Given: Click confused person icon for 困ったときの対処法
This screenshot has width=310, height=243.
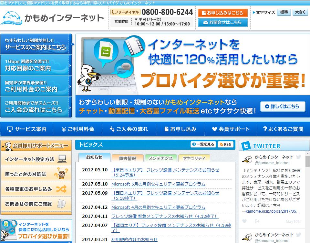Looking at the screenshot, I should 61,174.
